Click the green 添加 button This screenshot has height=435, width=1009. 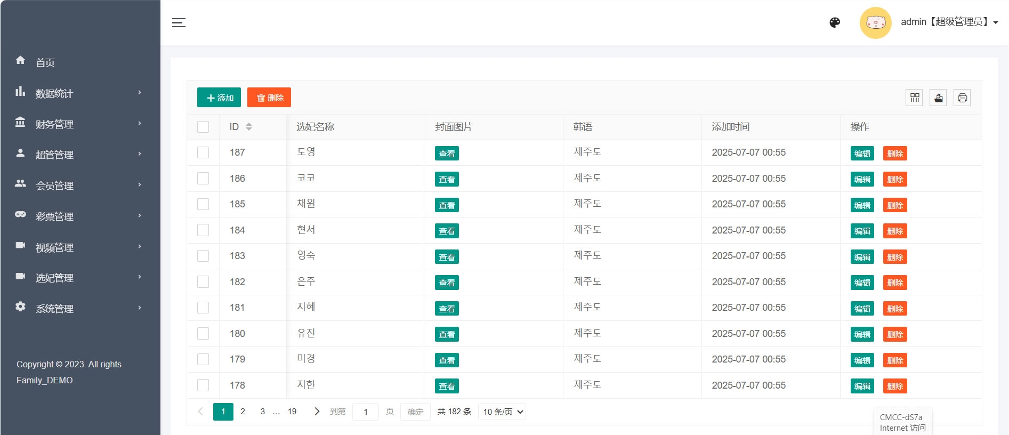(x=219, y=98)
